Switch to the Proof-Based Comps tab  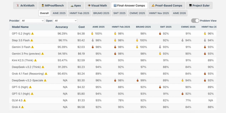pos(167,5)
